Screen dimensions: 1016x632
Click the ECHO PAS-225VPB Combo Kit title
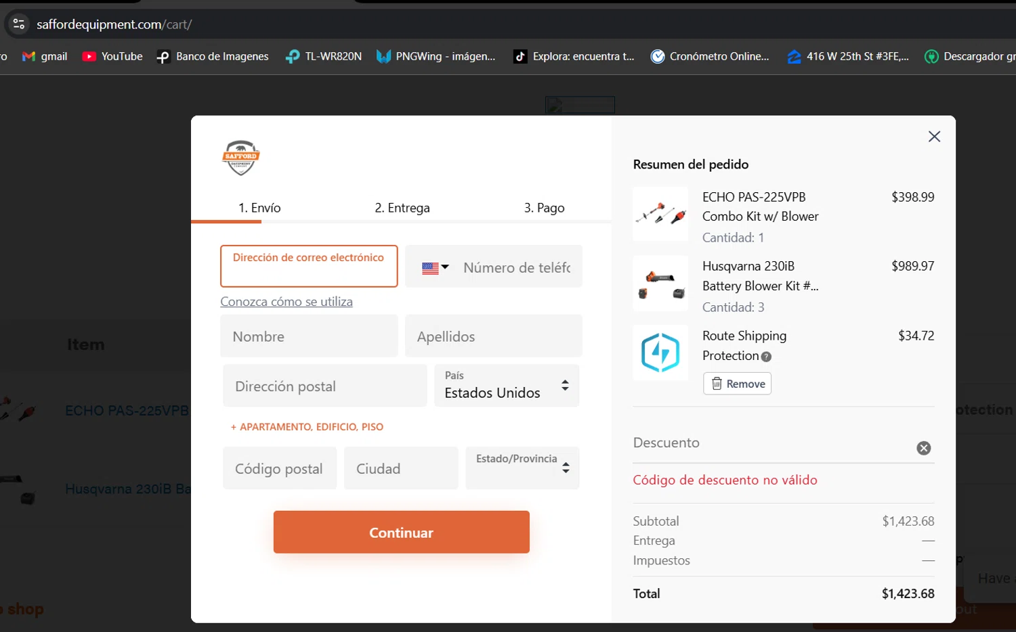(760, 206)
